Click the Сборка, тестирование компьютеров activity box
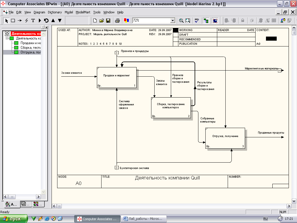This screenshot has width=297, height=223. tap(171, 107)
